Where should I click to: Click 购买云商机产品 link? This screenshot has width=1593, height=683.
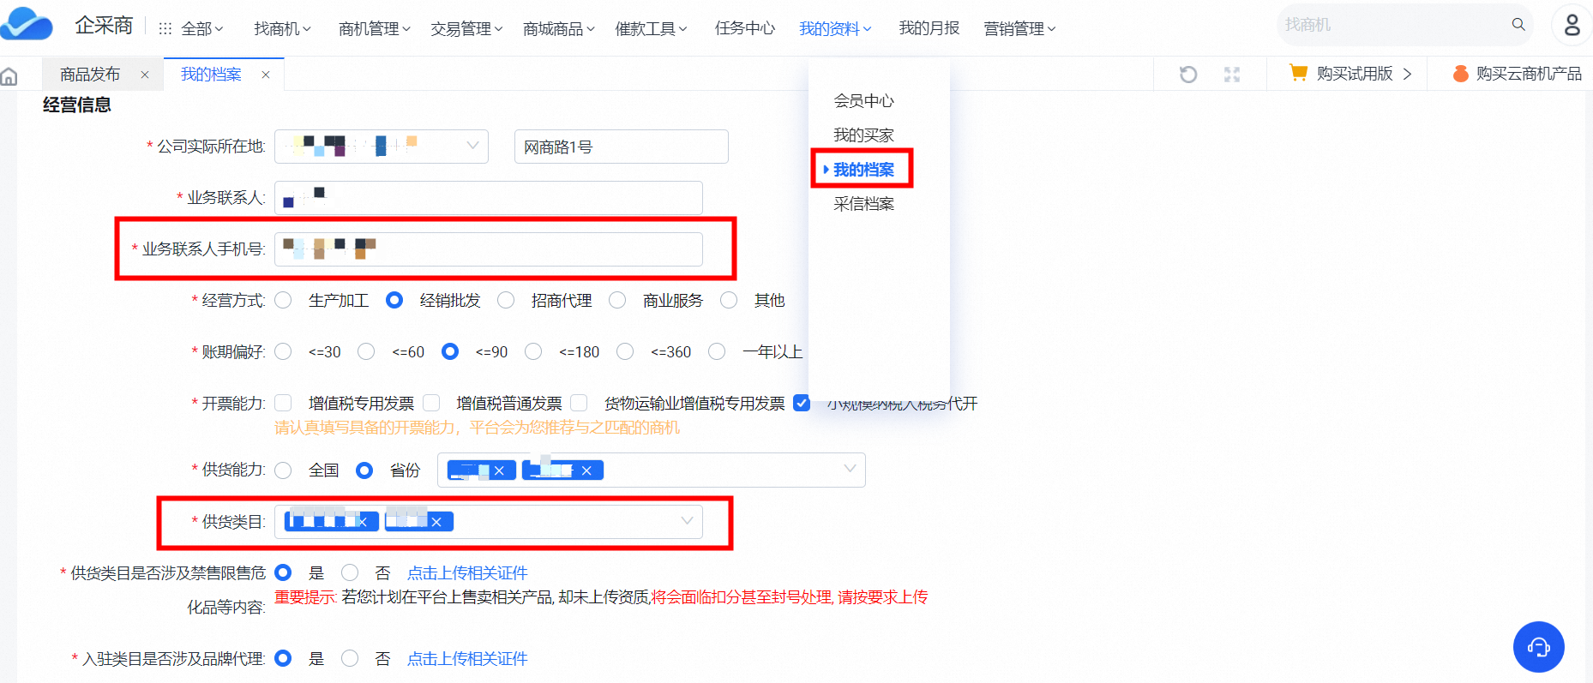(1529, 74)
